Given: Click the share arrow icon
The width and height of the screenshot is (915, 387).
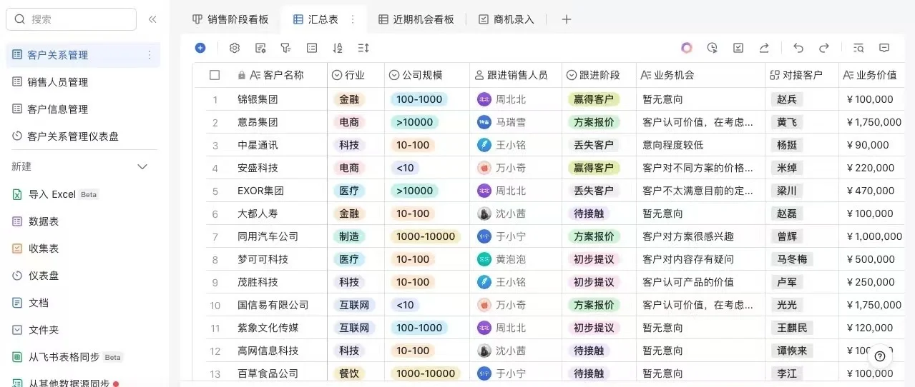Looking at the screenshot, I should [x=764, y=48].
